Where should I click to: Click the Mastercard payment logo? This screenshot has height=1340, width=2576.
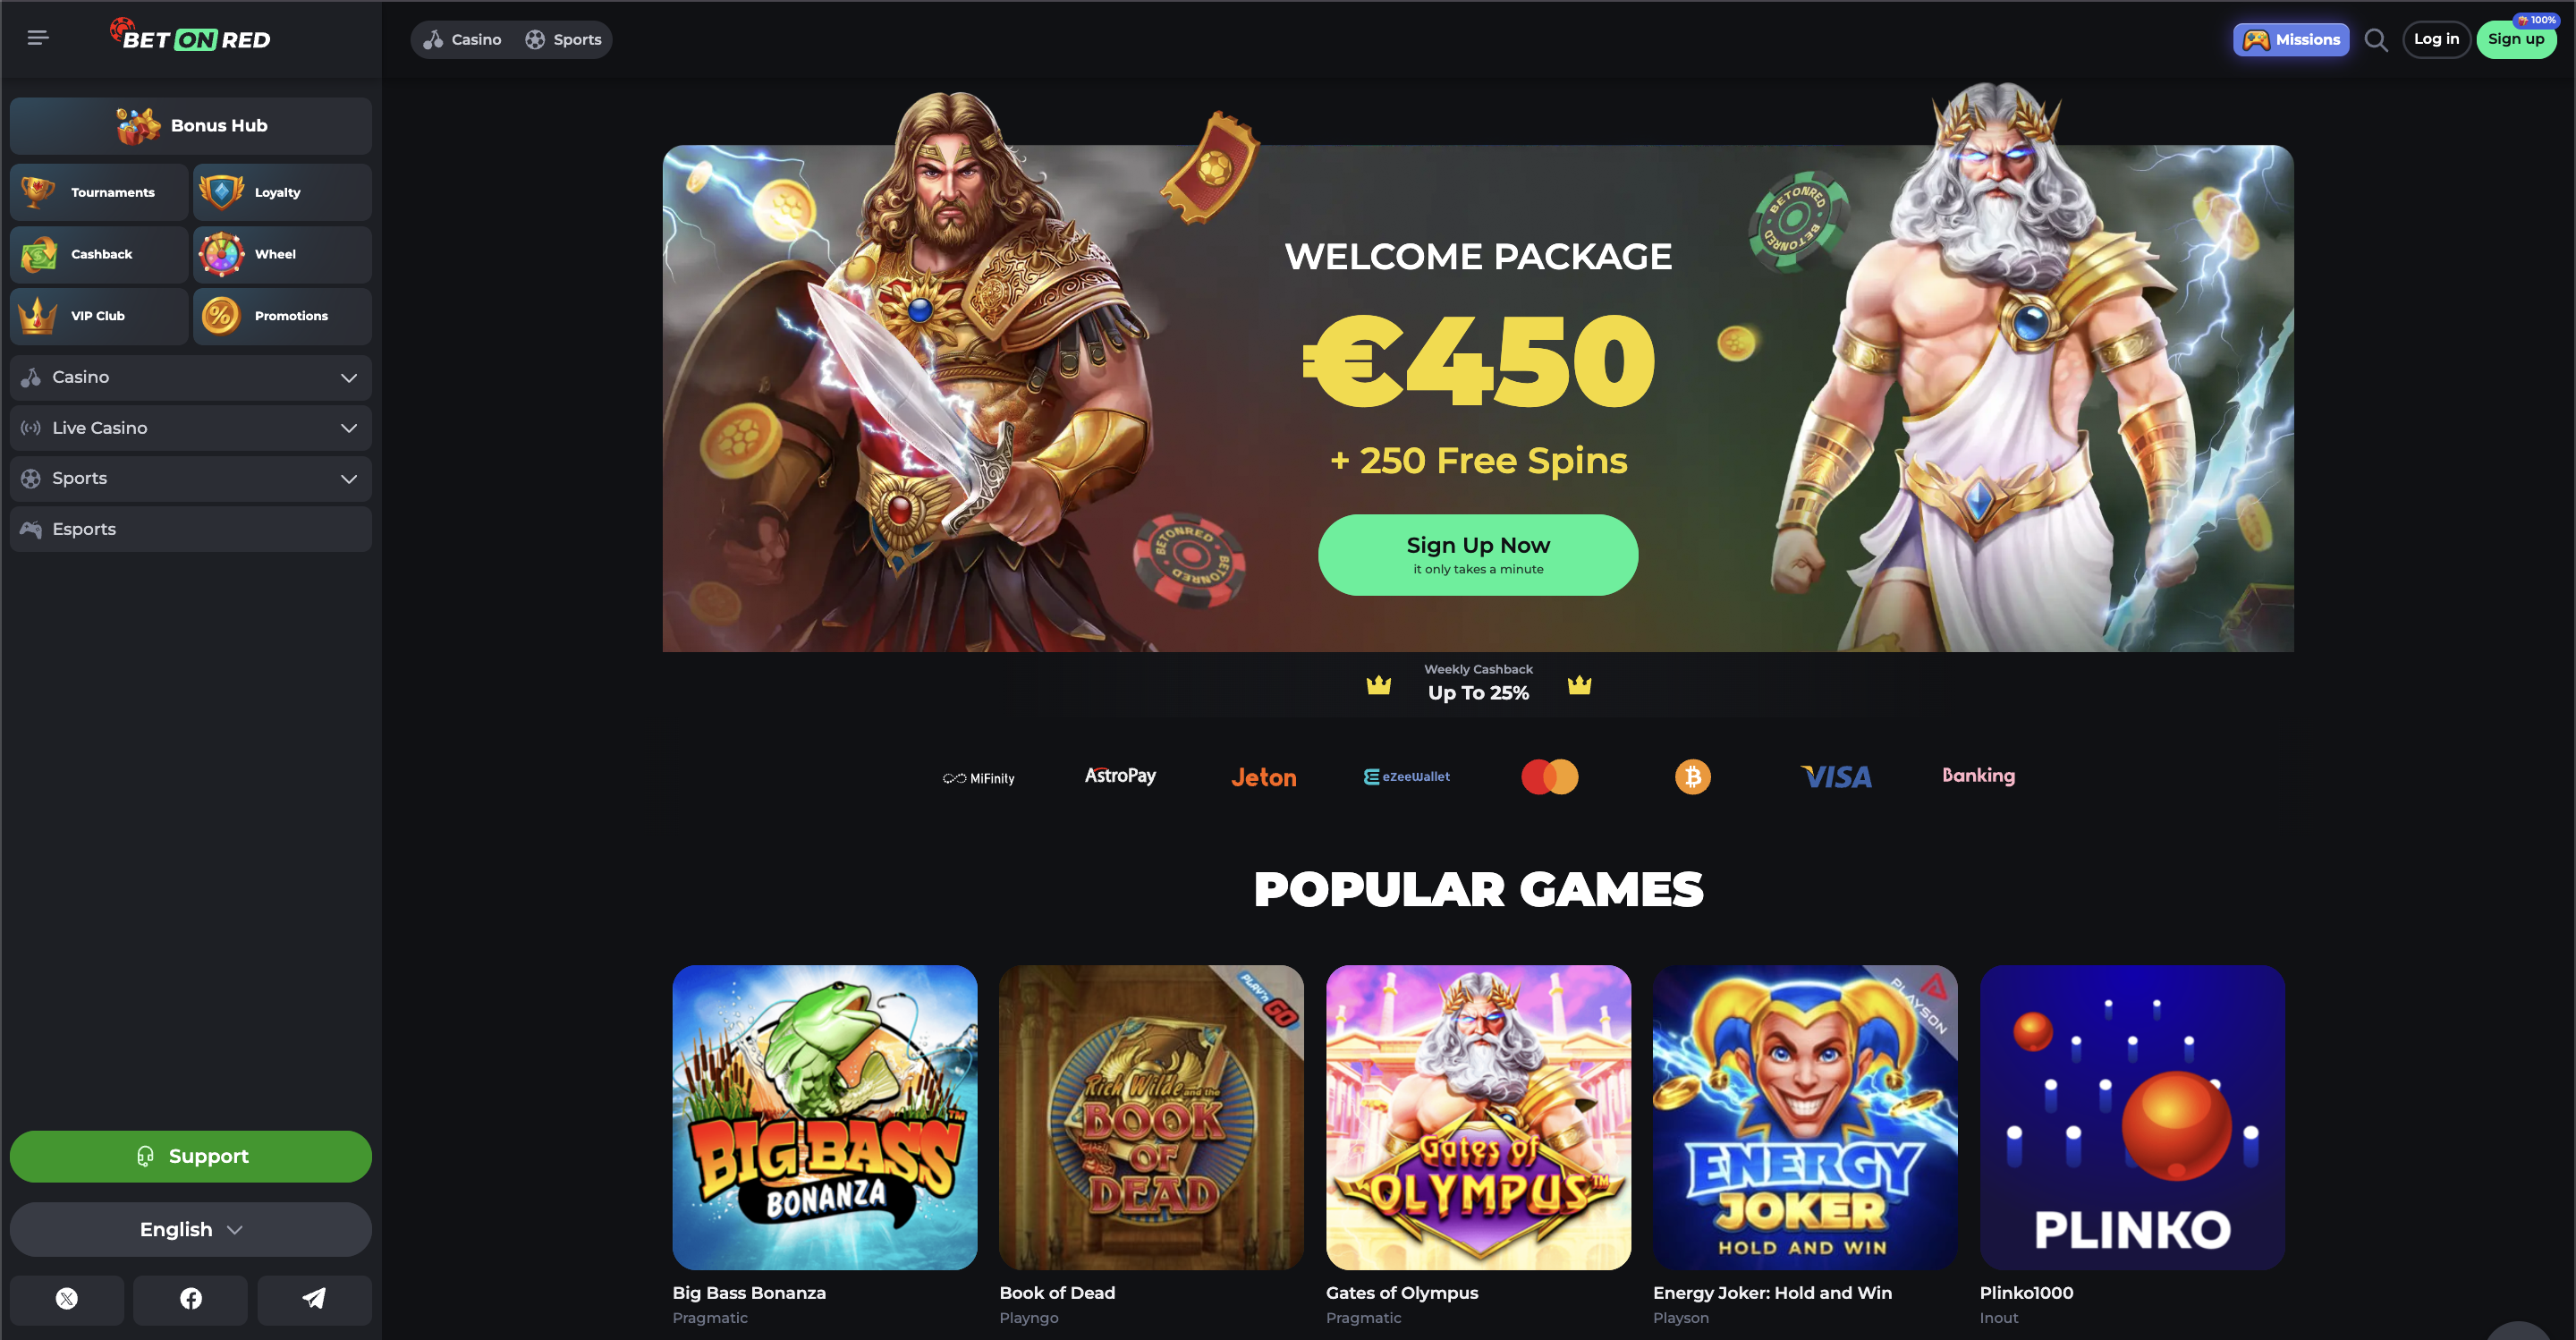(x=1549, y=776)
